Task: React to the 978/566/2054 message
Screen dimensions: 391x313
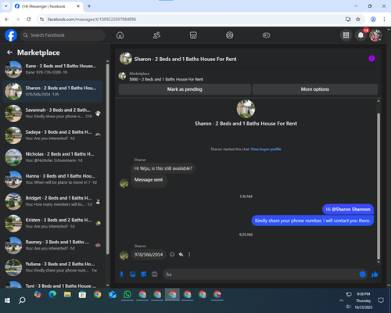Action: (172, 254)
